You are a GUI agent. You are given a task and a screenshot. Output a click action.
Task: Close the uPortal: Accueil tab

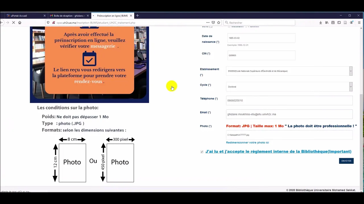[x=44, y=16]
